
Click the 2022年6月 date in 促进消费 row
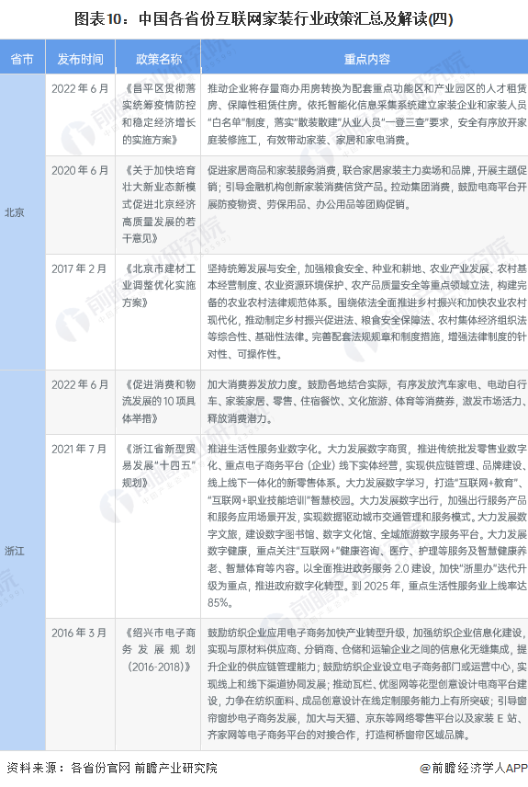pos(80,384)
